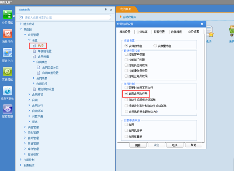Click the 确定 button
This screenshot has width=234, height=171.
click(x=156, y=145)
